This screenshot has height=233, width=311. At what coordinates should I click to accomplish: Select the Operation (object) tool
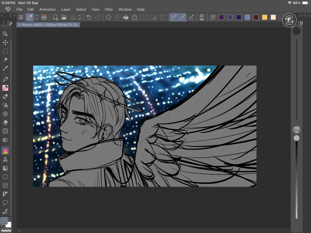click(5, 34)
